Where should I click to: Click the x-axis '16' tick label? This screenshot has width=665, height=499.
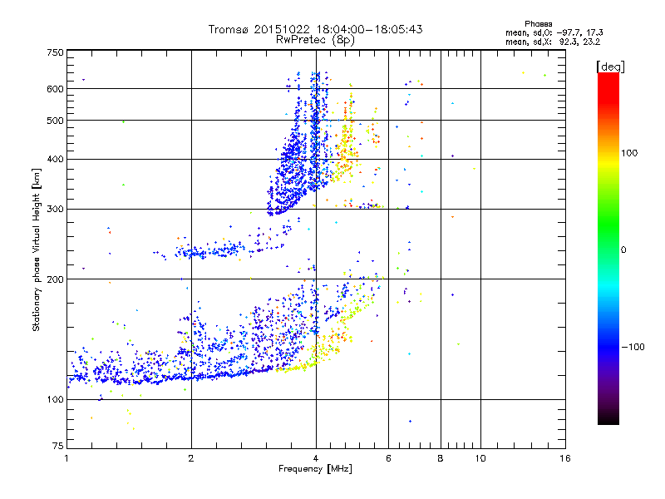point(565,458)
